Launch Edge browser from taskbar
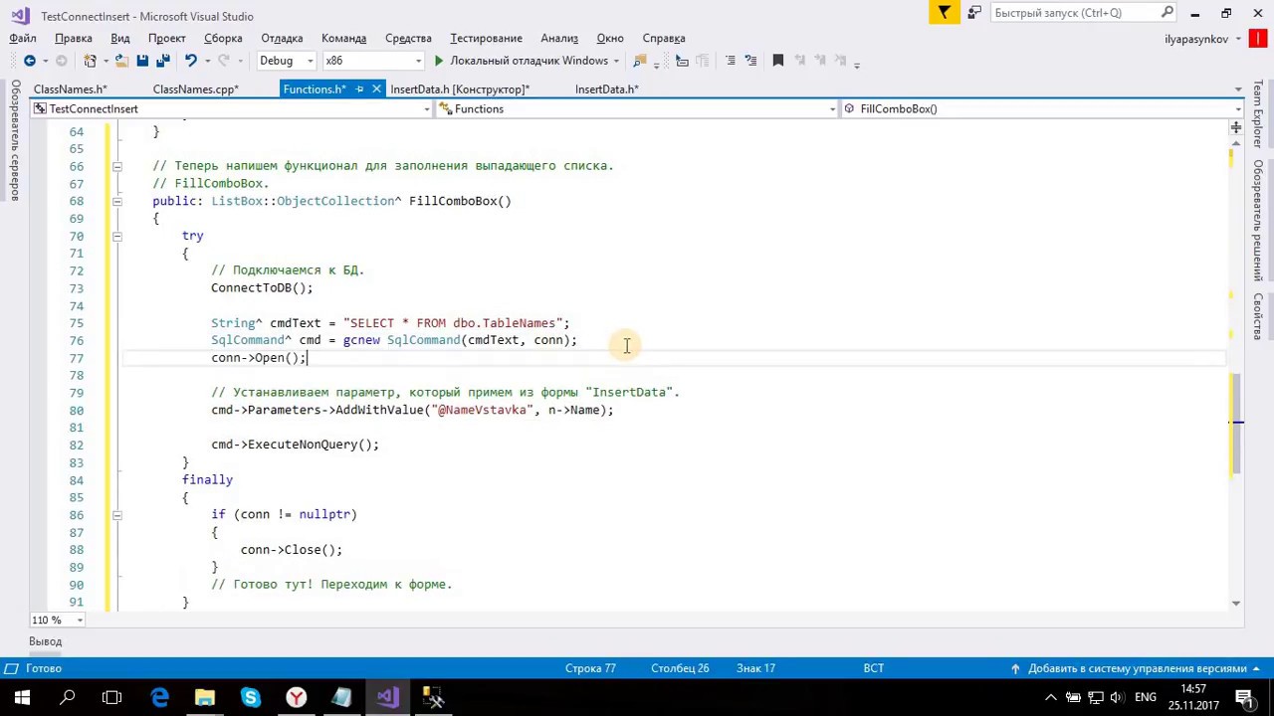Viewport: 1274px width, 716px height. pos(159,697)
